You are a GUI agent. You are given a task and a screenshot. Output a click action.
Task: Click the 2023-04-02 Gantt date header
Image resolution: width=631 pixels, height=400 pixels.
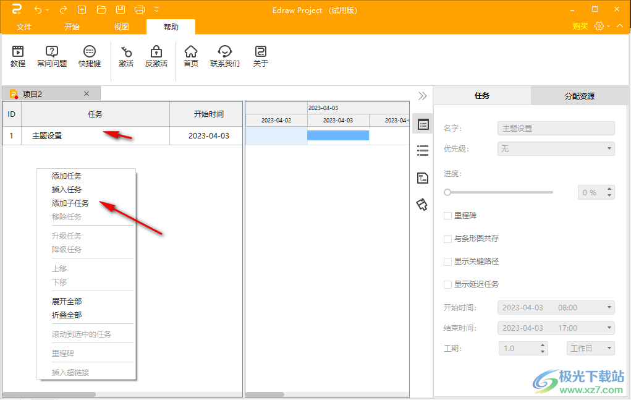point(276,121)
